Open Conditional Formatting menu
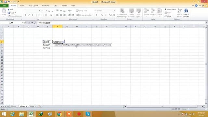Viewport: 208px width, 117px height. (x=122, y=13)
